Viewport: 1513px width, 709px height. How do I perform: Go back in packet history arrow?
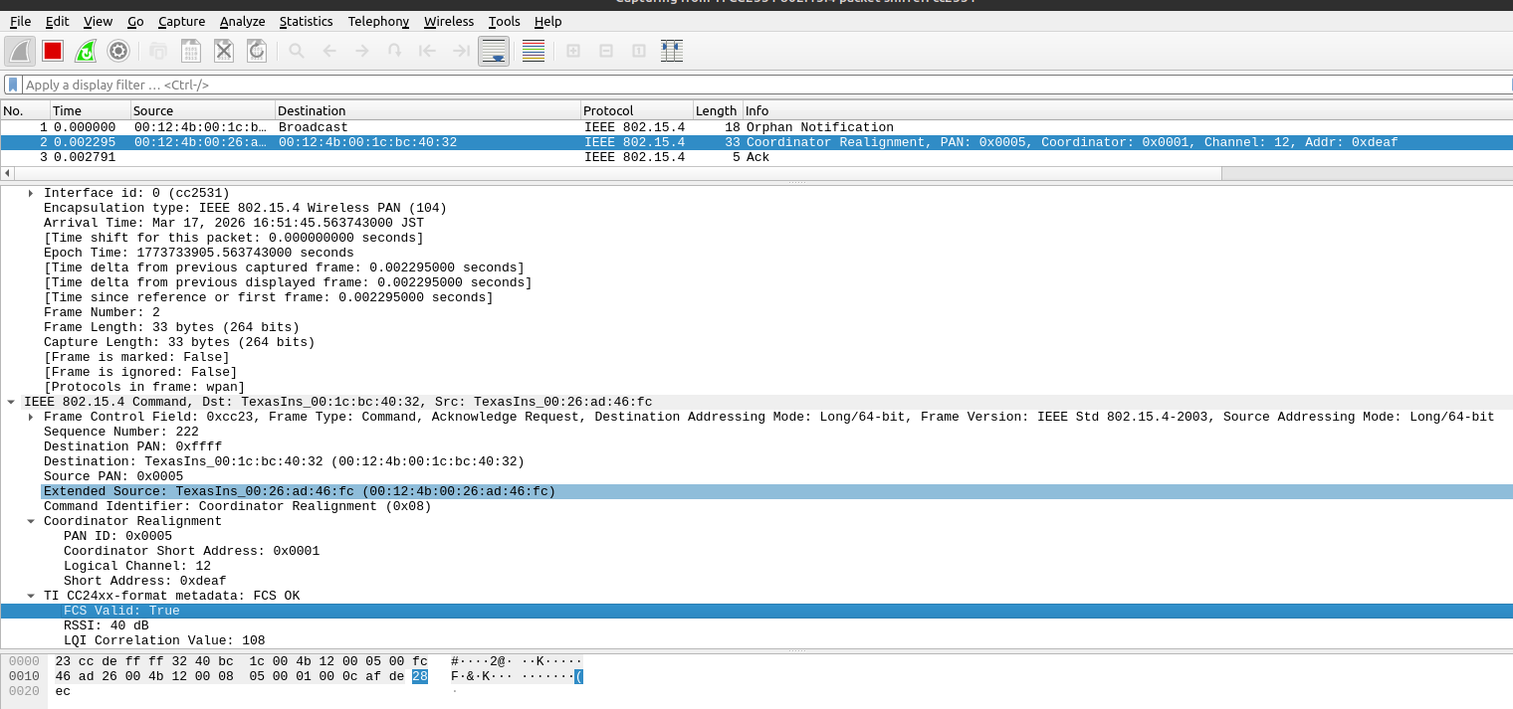[x=329, y=51]
